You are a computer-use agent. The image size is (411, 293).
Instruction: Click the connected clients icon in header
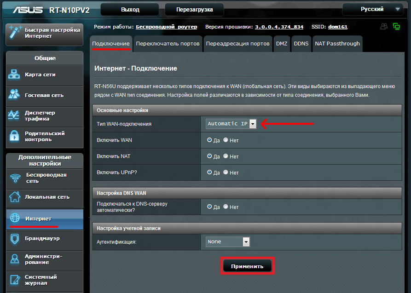(383, 27)
